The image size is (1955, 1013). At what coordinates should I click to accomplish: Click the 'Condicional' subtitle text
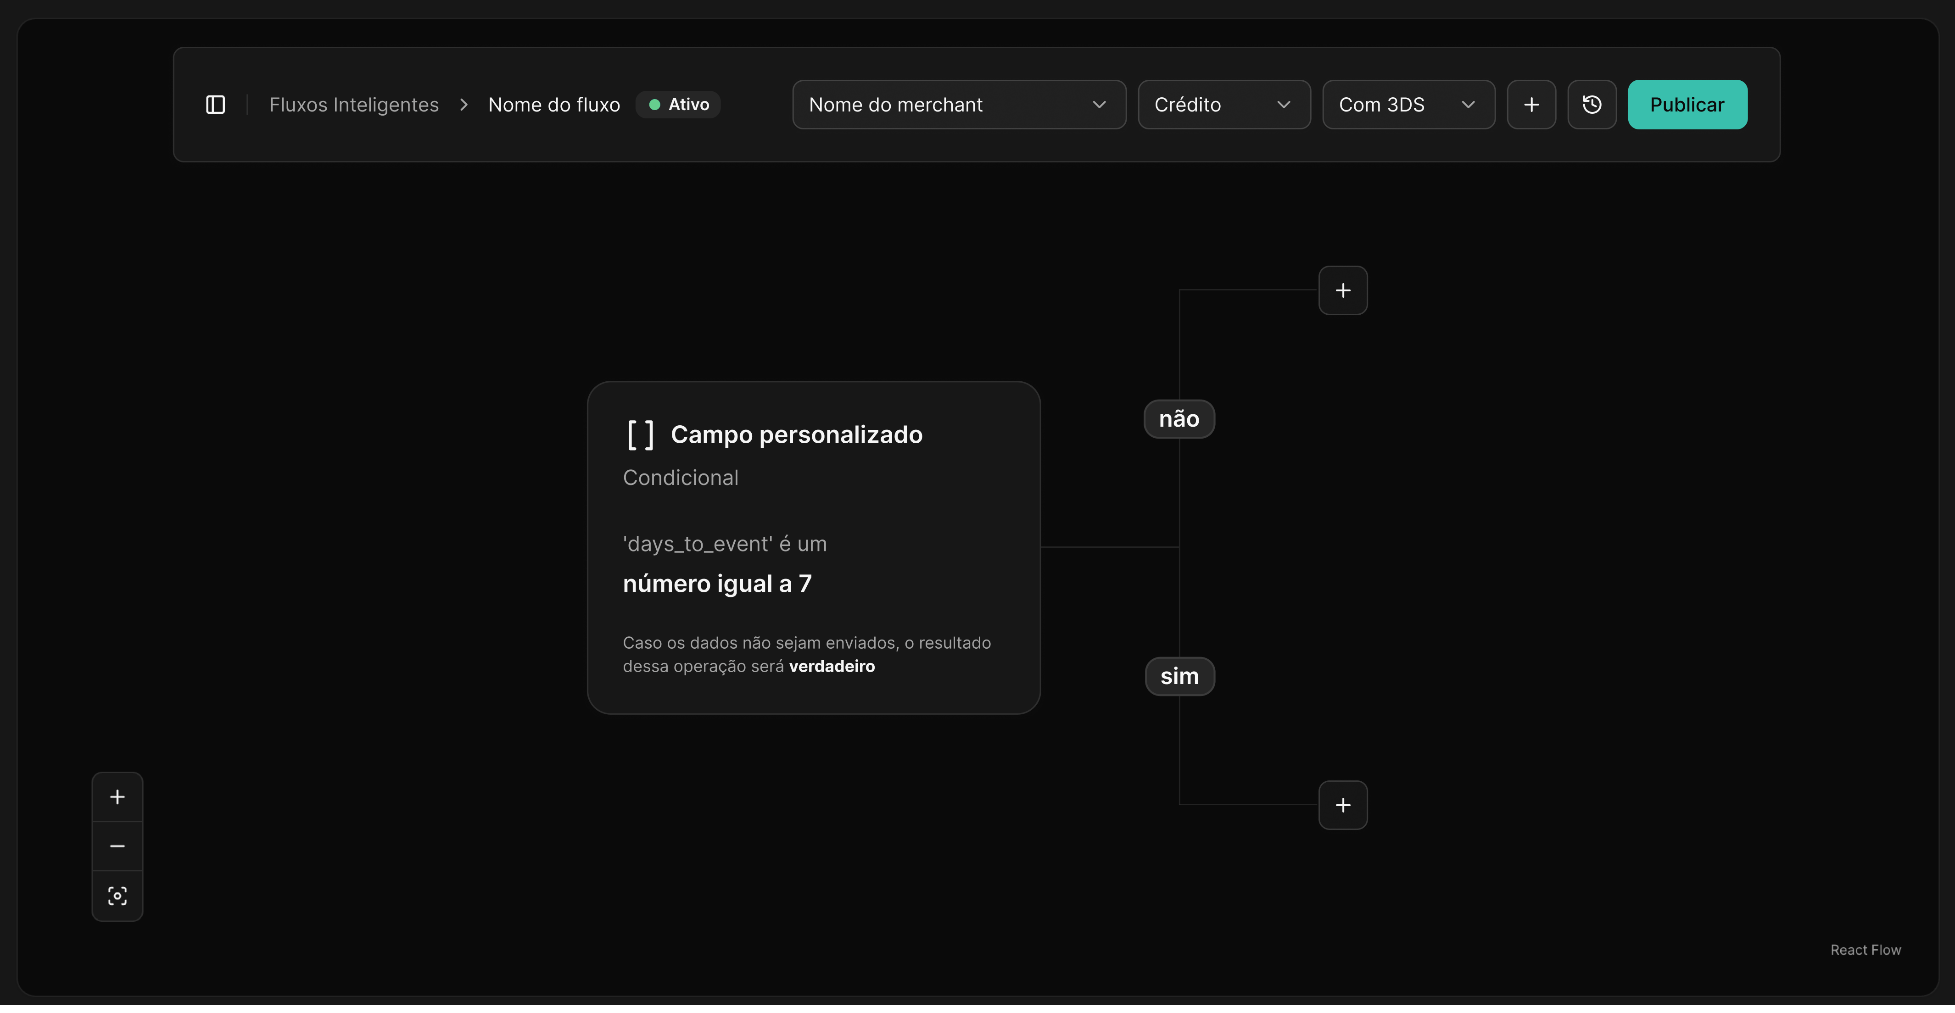(680, 478)
